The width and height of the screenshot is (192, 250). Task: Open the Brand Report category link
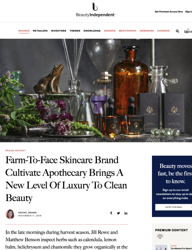[16, 151]
